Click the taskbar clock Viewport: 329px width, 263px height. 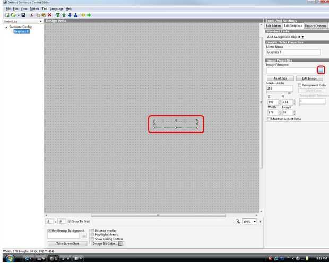click(322, 258)
